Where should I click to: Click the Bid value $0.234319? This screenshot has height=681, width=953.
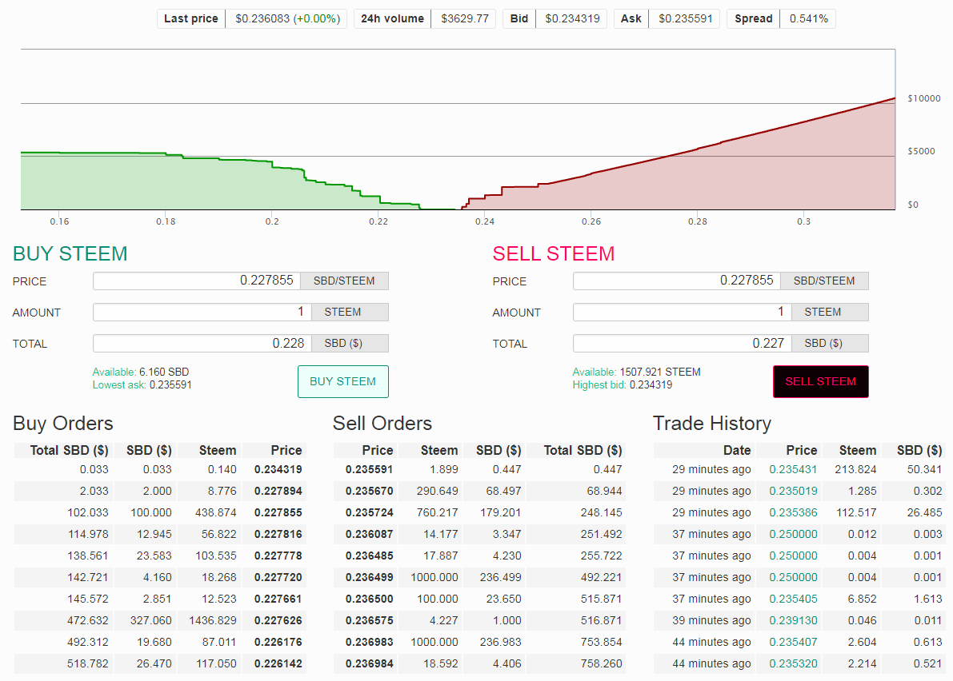[x=573, y=19]
